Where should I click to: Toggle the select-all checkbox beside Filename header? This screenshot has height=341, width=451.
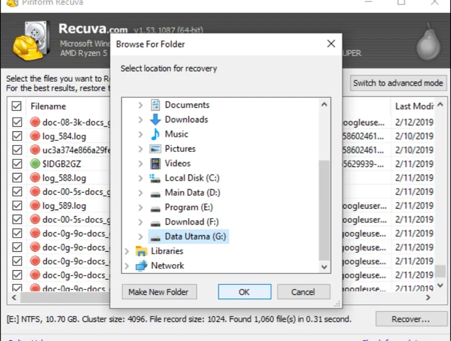coord(17,106)
